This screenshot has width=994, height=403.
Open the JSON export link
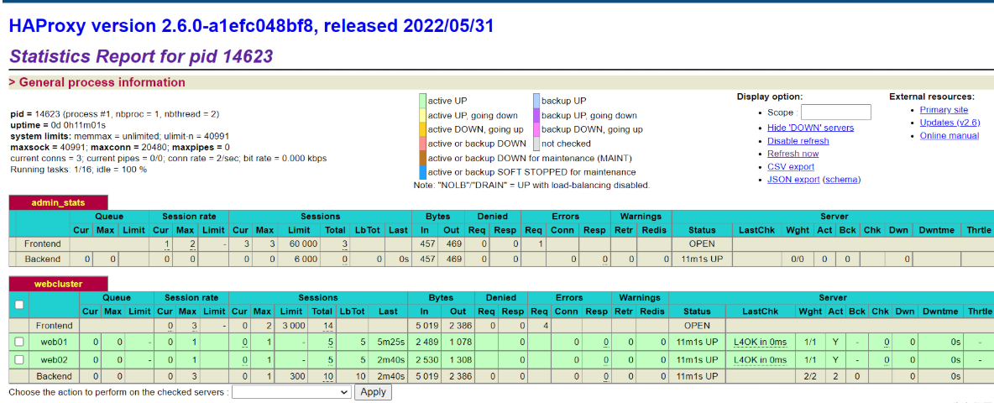(793, 180)
